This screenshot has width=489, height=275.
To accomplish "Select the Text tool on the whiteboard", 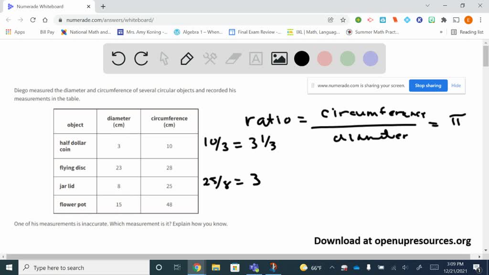I will pyautogui.click(x=256, y=58).
